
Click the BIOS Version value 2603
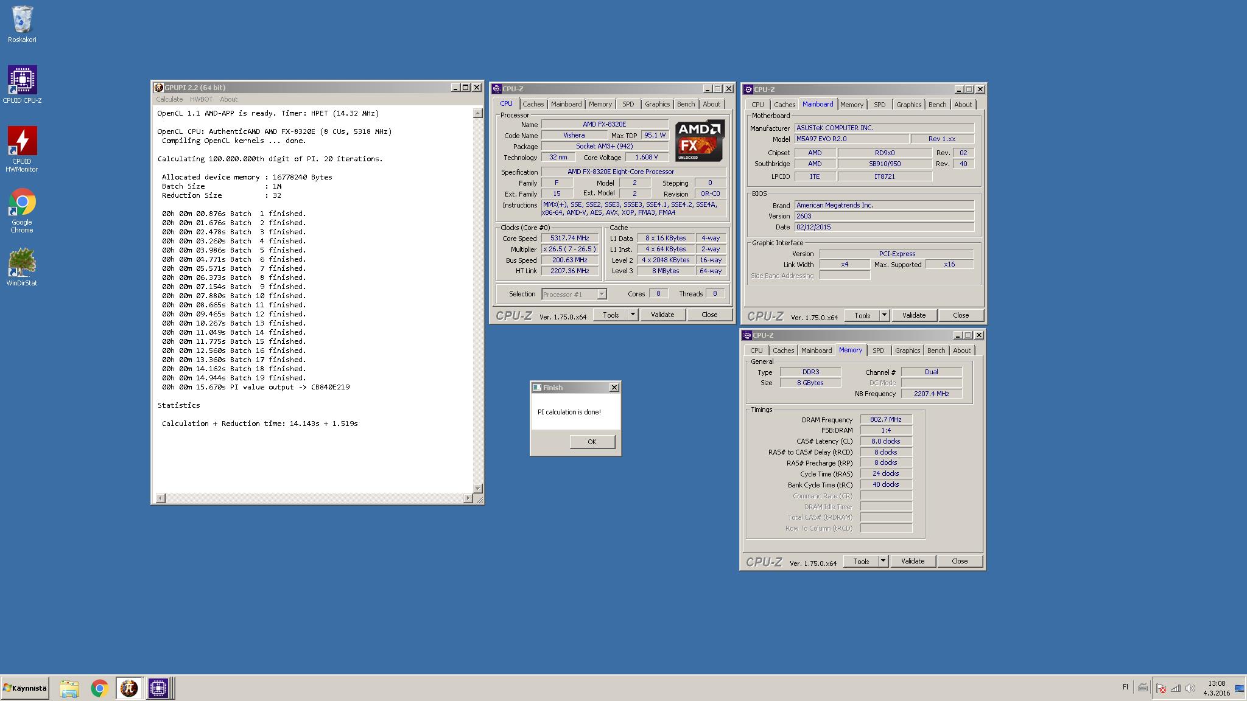884,216
